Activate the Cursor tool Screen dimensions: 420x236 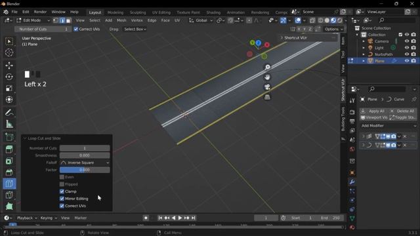[9, 52]
